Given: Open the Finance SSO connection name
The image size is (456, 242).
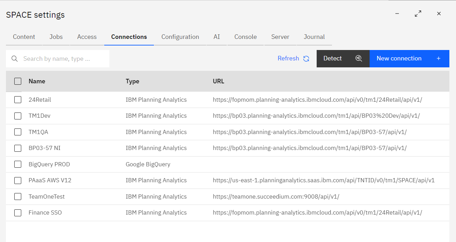Looking at the screenshot, I should coord(45,212).
